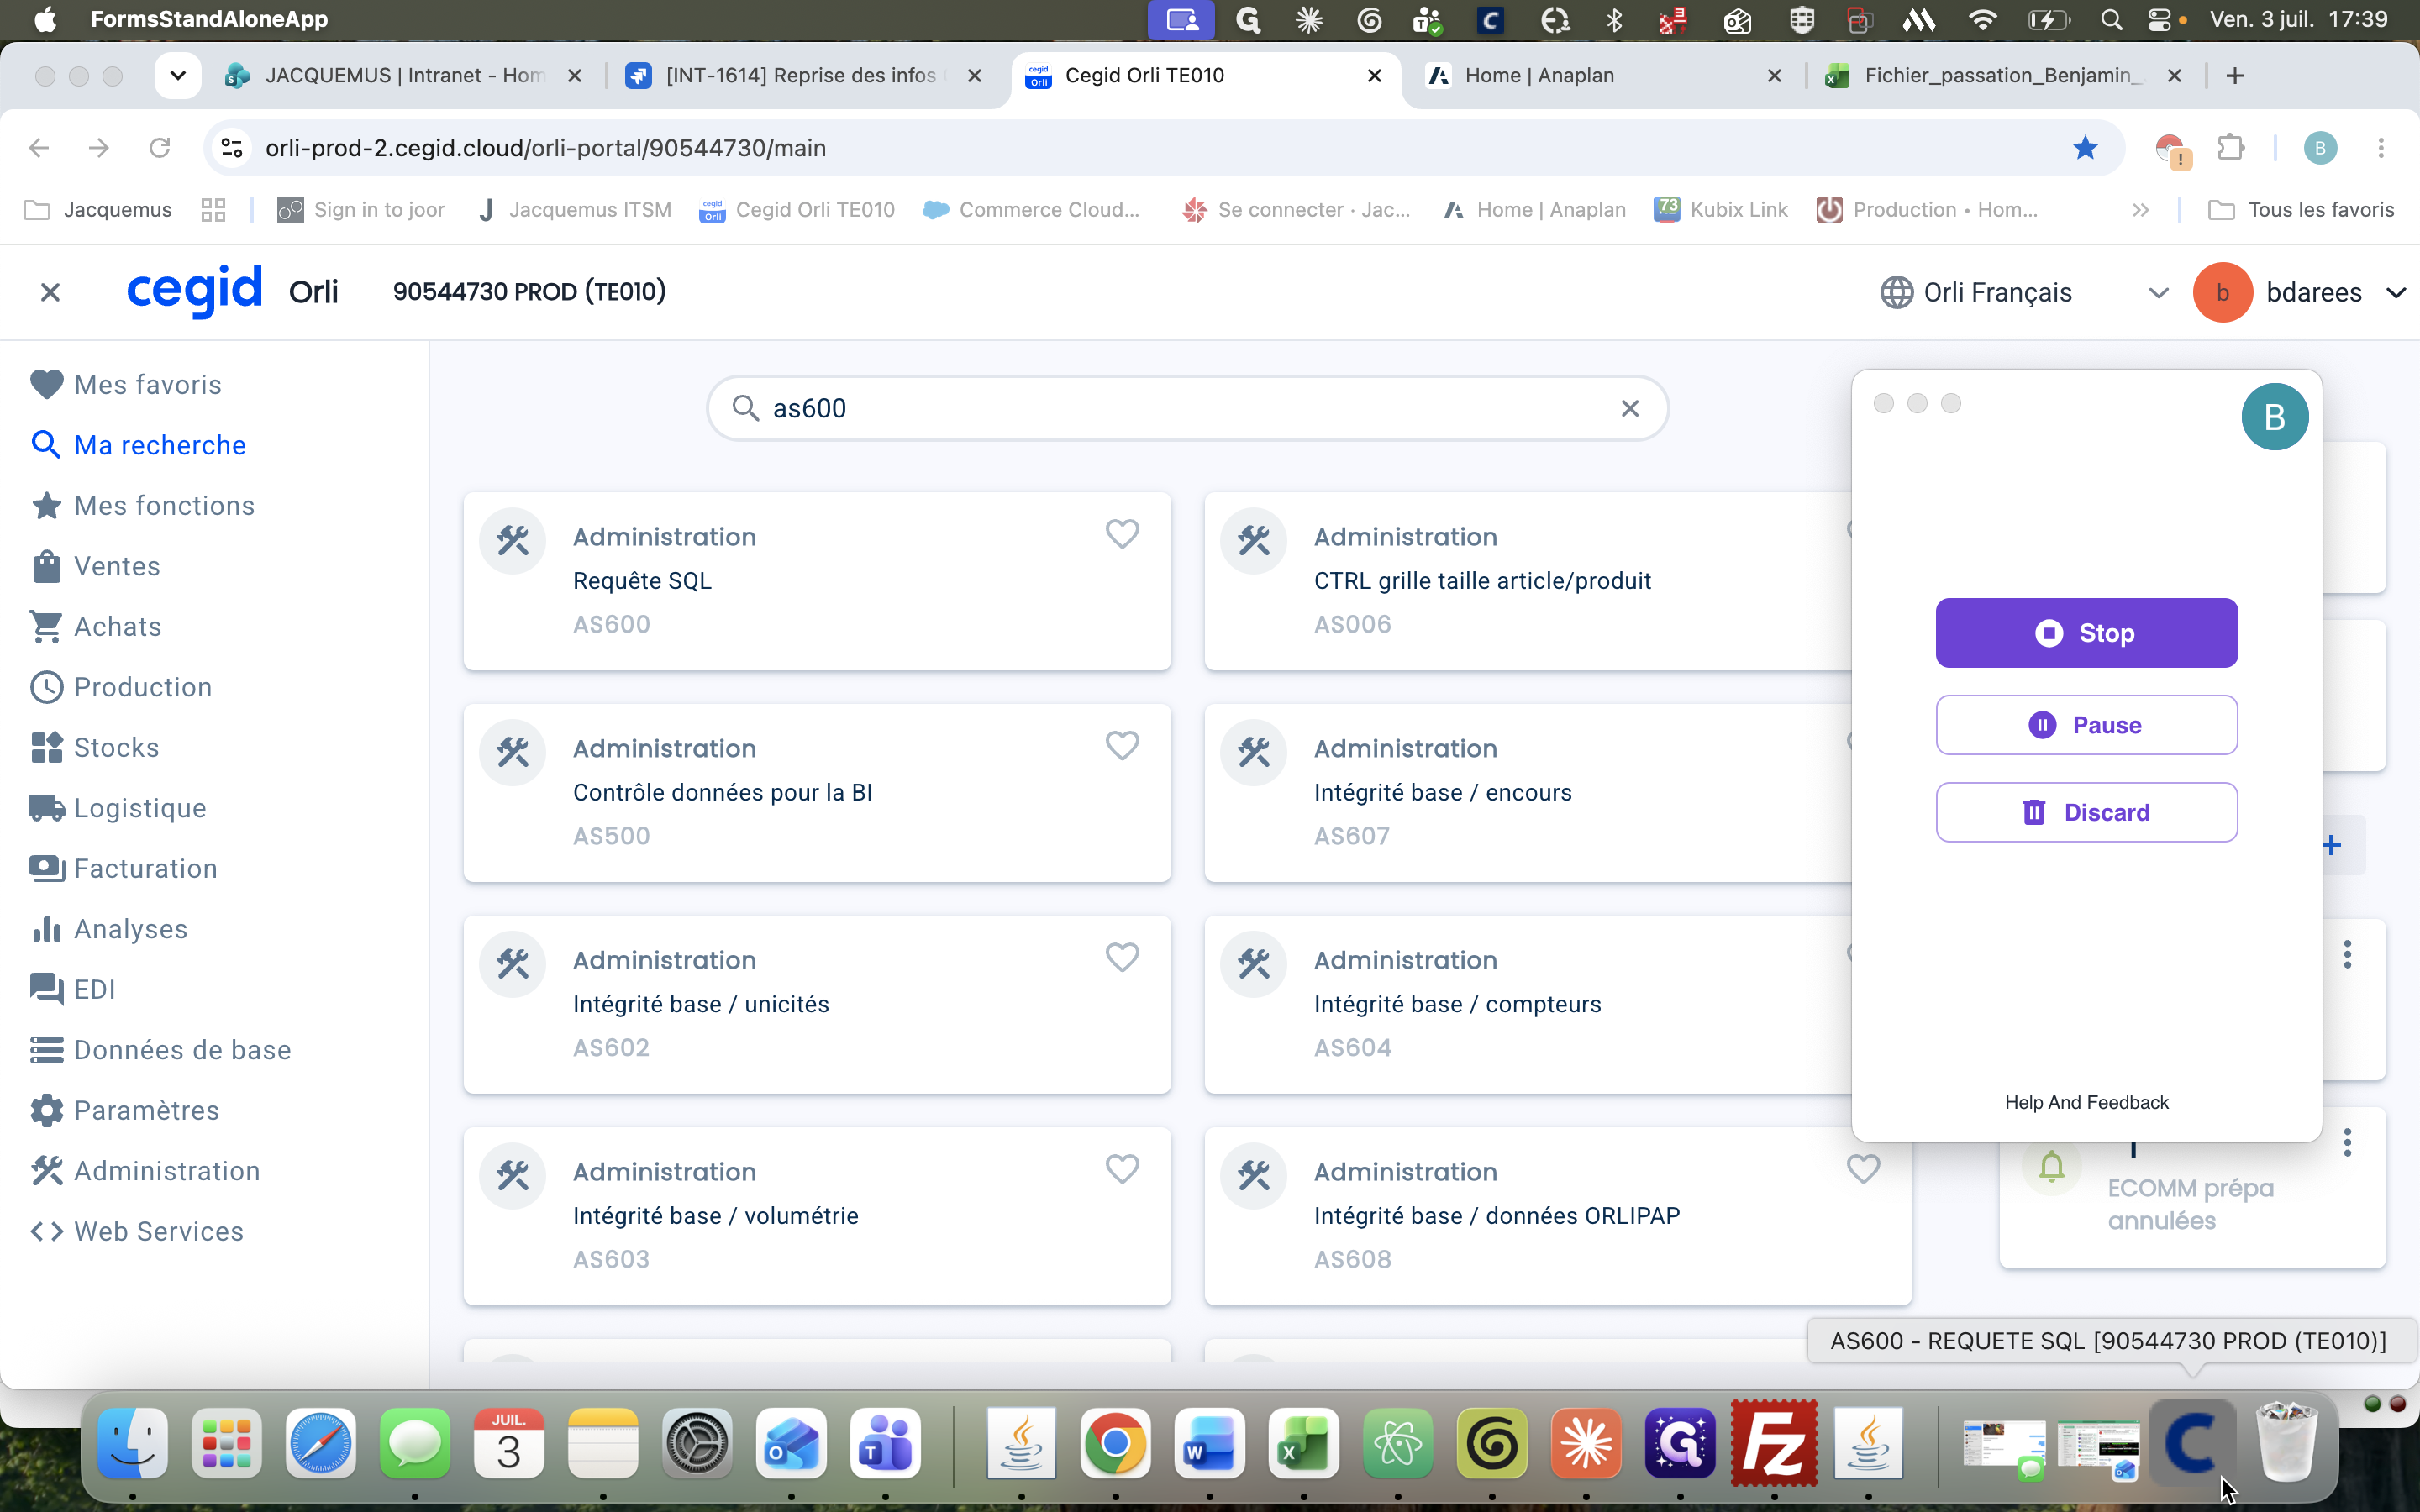Click the search magnifier icon in the search field
The image size is (2420, 1512).
click(745, 408)
